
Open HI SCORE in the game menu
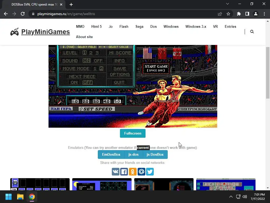point(120,53)
